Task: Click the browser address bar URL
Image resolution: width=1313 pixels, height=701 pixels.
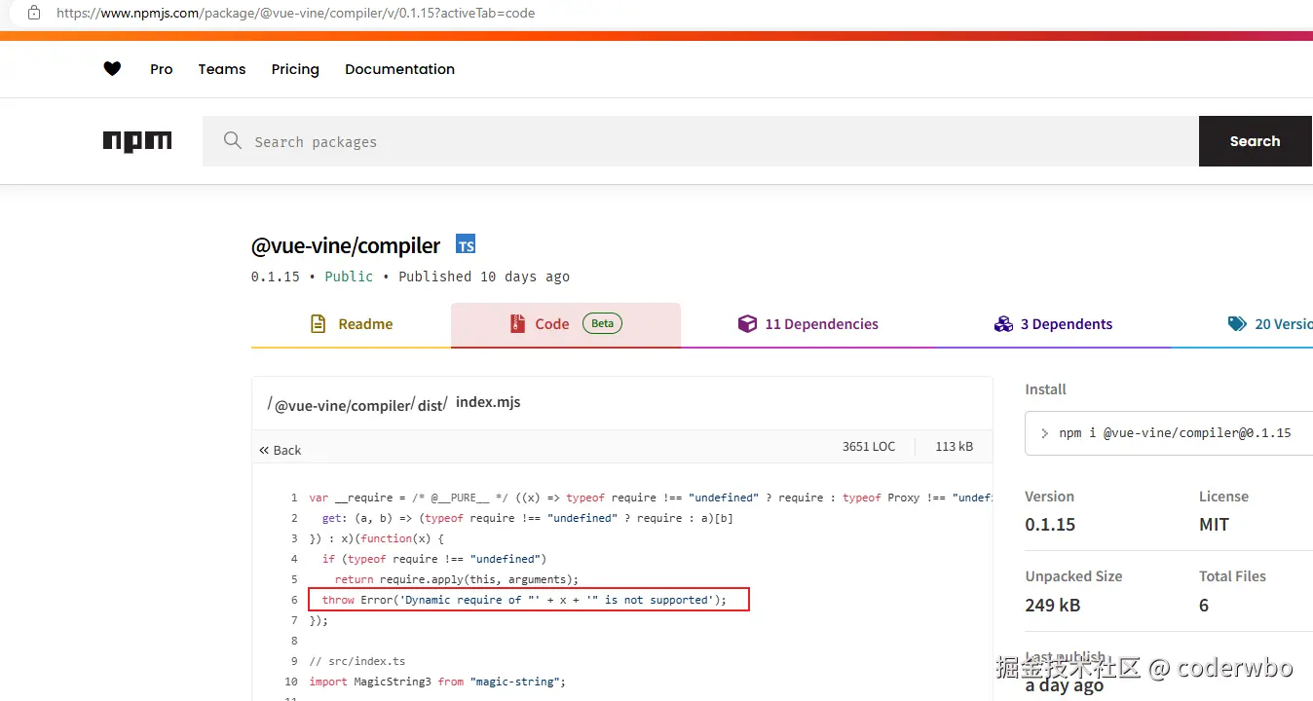Action: point(296,14)
